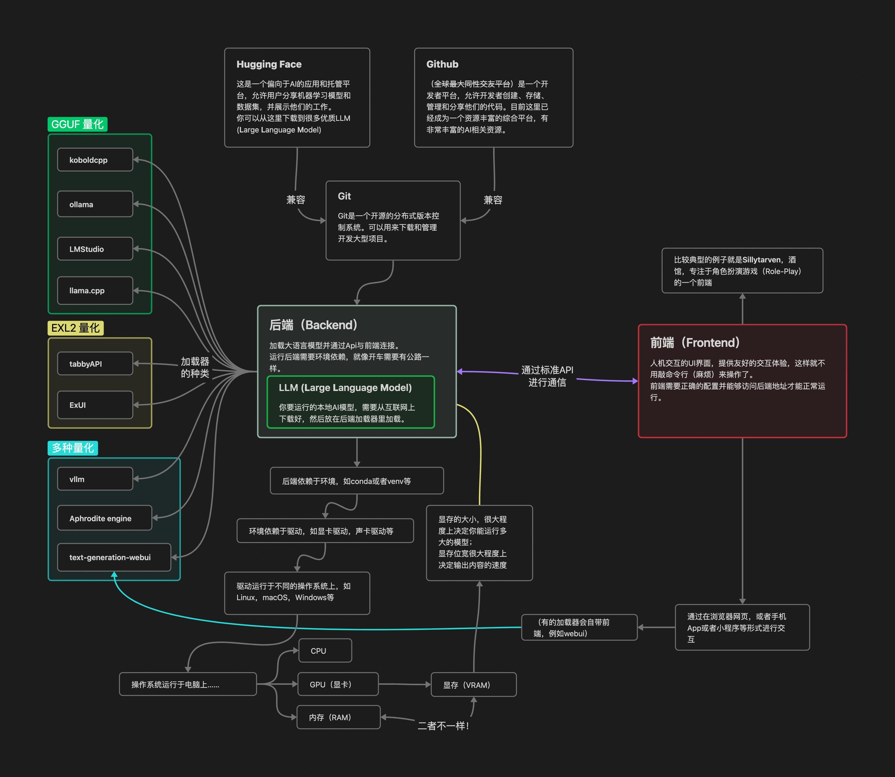Select the 内存（RAM）node
The image size is (895, 777).
(x=338, y=717)
